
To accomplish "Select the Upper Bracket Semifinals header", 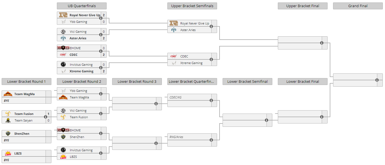I will [192, 6].
